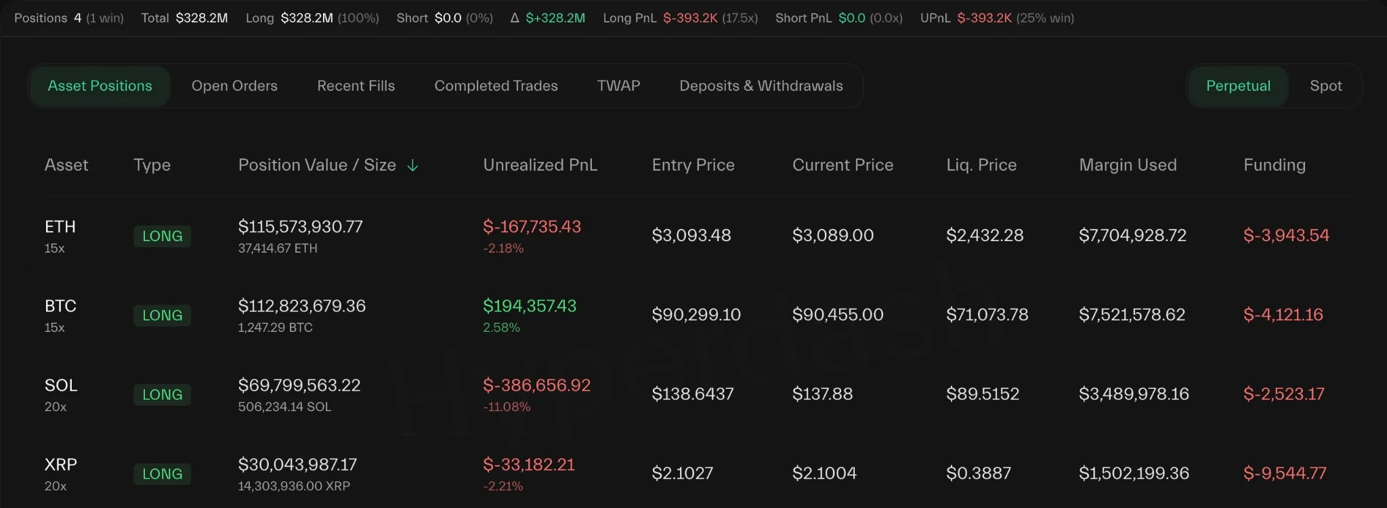Toggle the LONG badge on the ETH position

(162, 236)
